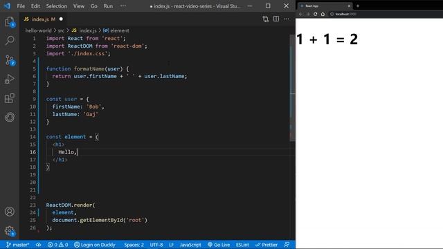
Task: Click unsaved dot on index.js tab
Action: point(61,19)
